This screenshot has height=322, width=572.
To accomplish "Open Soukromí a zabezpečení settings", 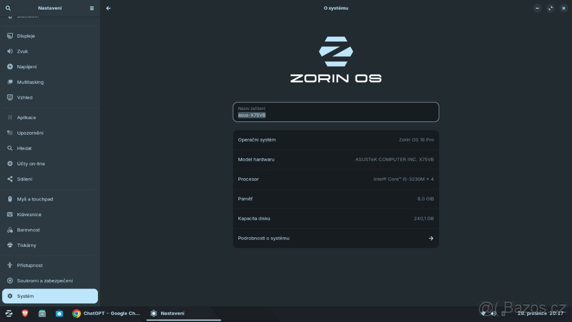I will pyautogui.click(x=50, y=280).
